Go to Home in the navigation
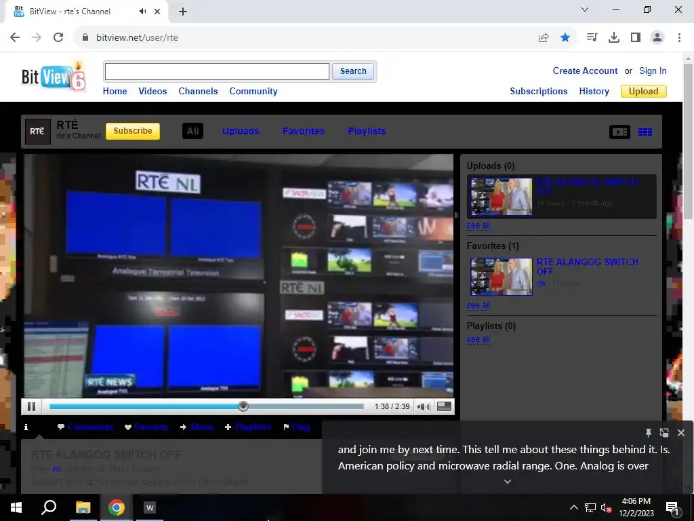The image size is (694, 521). (115, 92)
